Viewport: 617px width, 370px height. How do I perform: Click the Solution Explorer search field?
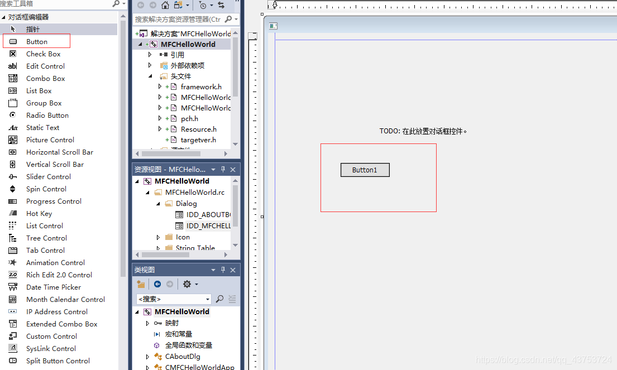tap(178, 20)
